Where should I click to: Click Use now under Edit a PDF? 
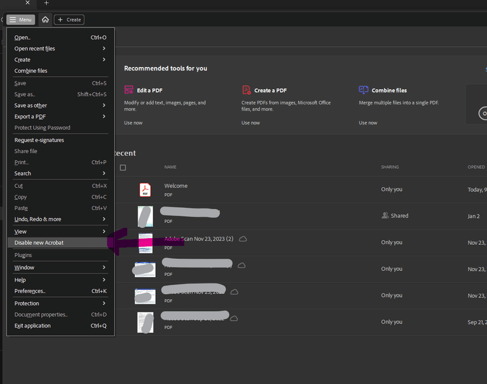click(x=133, y=123)
